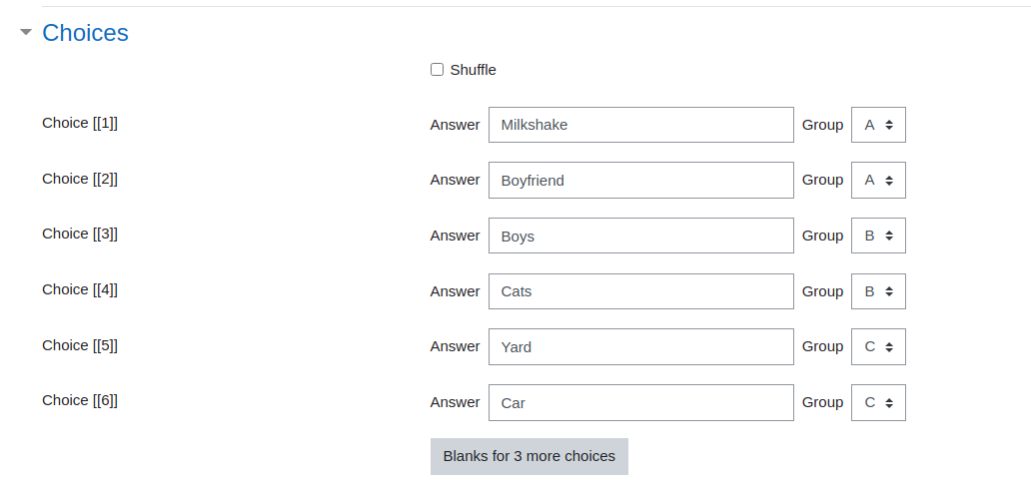Screen dimensions: 1031x491
Task: Open Group dropdown for Boyfriend choice
Action: click(878, 180)
